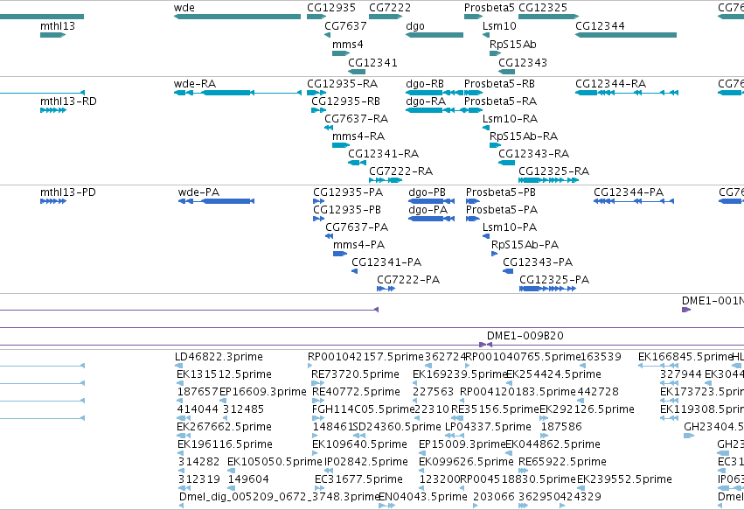Select the dgo-PB protein label
This screenshot has height=510, width=744.
pos(427,192)
